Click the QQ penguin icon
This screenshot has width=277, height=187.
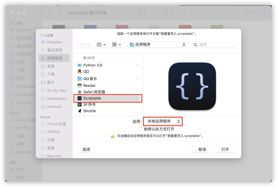(80, 72)
